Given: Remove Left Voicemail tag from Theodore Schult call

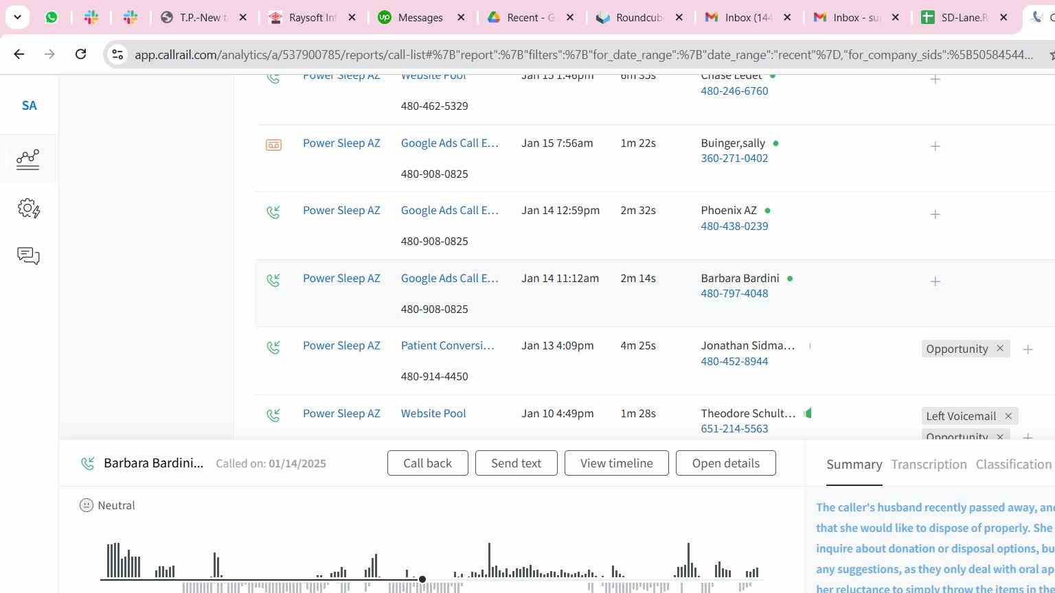Looking at the screenshot, I should point(1008,416).
